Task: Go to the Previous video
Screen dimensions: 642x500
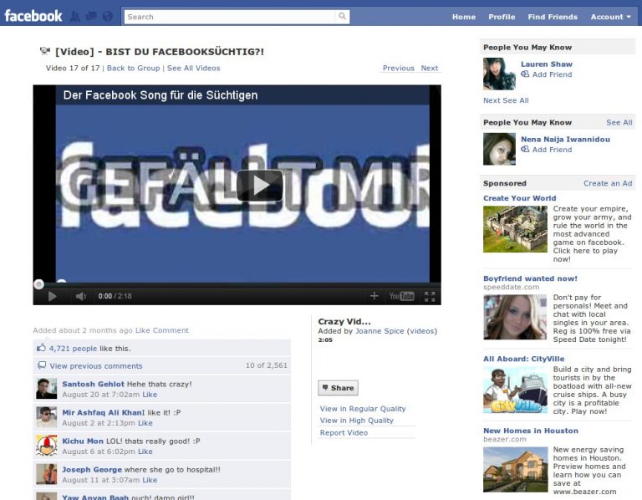Action: point(399,68)
